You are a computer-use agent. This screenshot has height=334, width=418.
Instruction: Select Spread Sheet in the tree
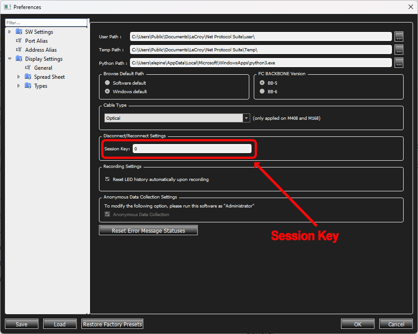pos(49,77)
